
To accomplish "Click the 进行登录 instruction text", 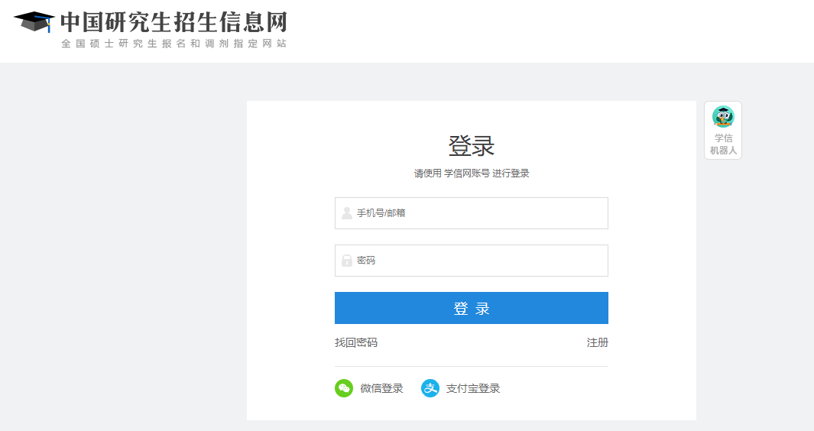I will 511,173.
